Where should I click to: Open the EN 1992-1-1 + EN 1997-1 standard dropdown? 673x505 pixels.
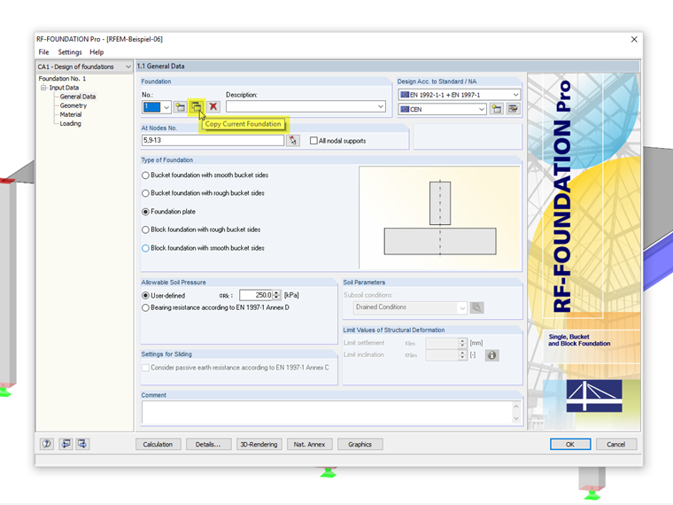[x=515, y=95]
